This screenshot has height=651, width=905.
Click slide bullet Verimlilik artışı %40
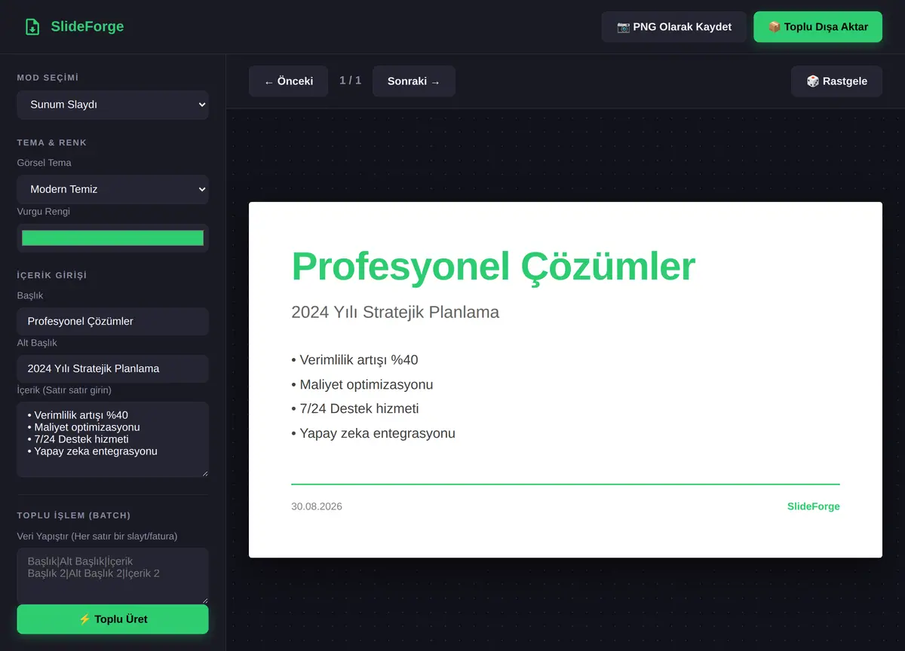click(354, 360)
